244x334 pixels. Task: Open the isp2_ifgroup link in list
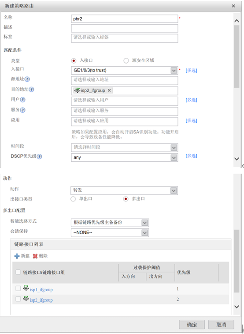(x=41, y=300)
